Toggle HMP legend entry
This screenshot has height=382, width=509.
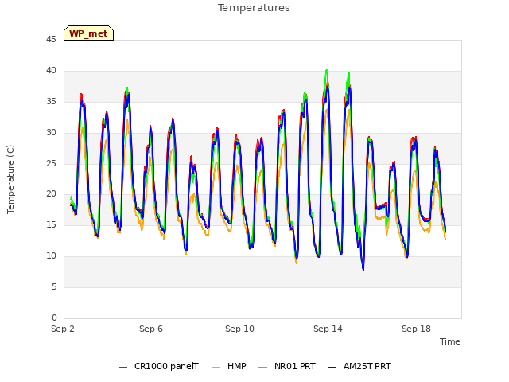pyautogui.click(x=229, y=366)
